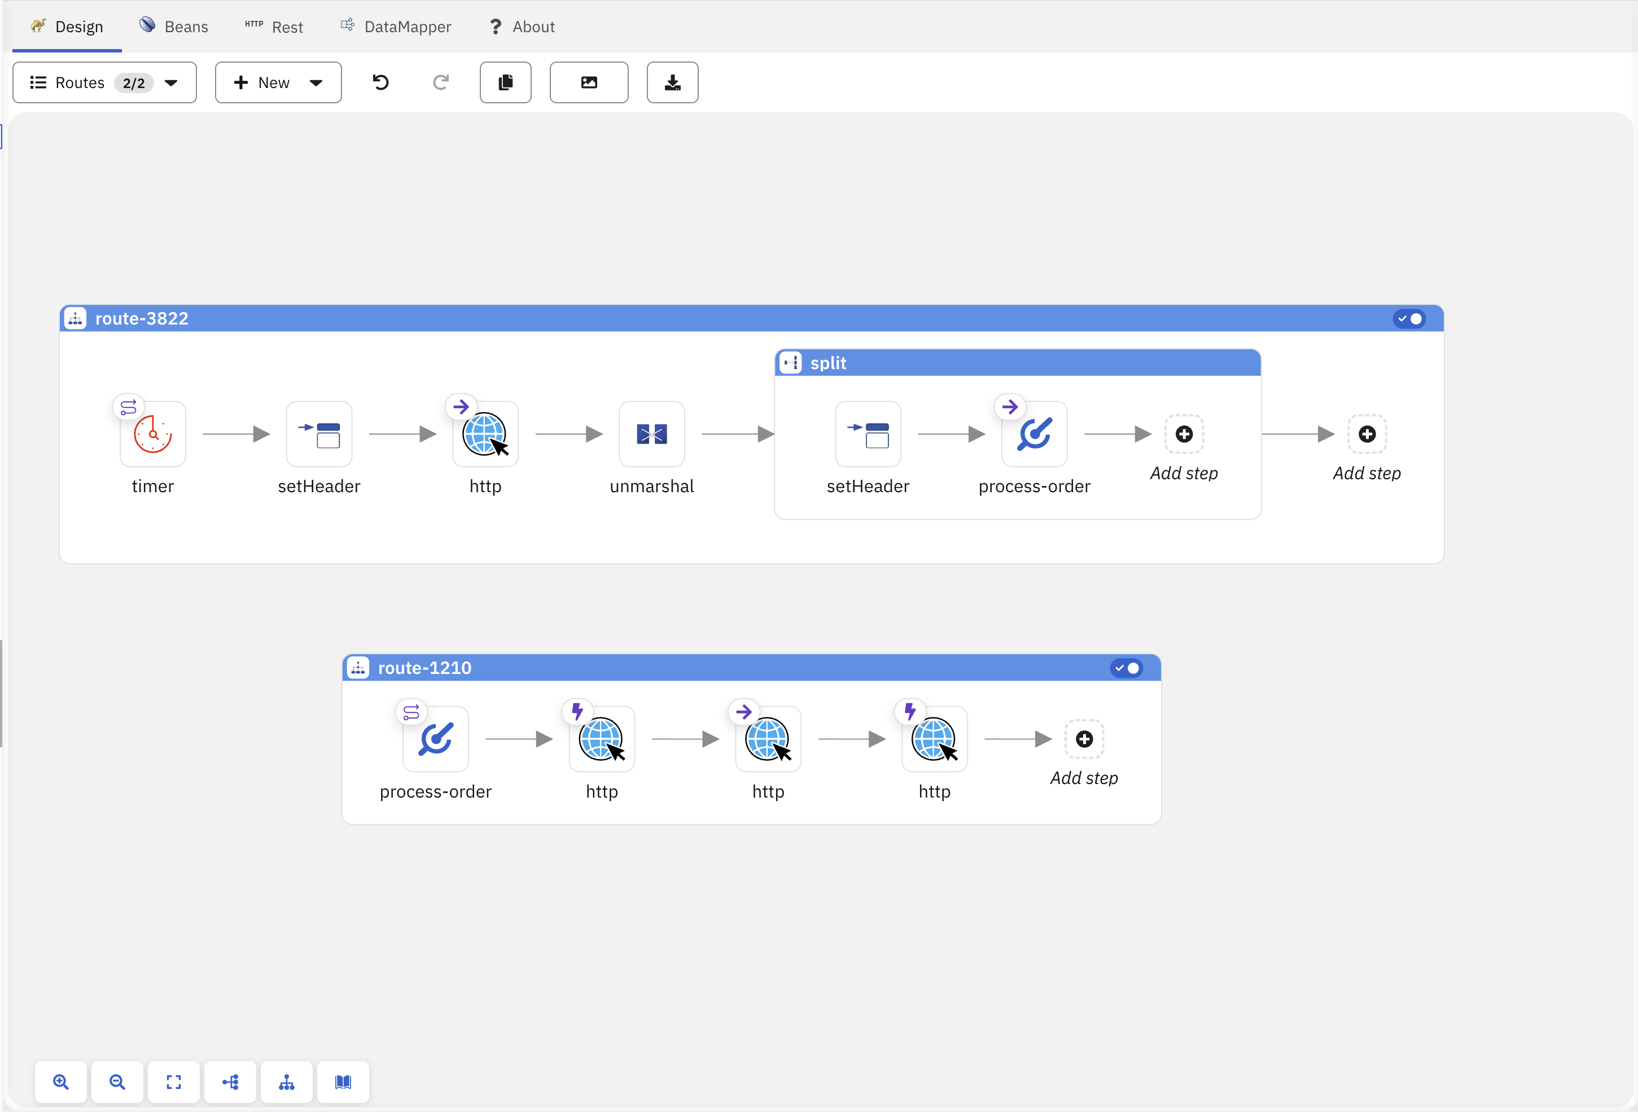Switch to the Design tab
The width and height of the screenshot is (1638, 1112).
[67, 27]
